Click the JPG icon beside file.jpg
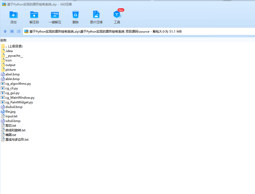Viewport: 255px width, 194px height. [3, 112]
